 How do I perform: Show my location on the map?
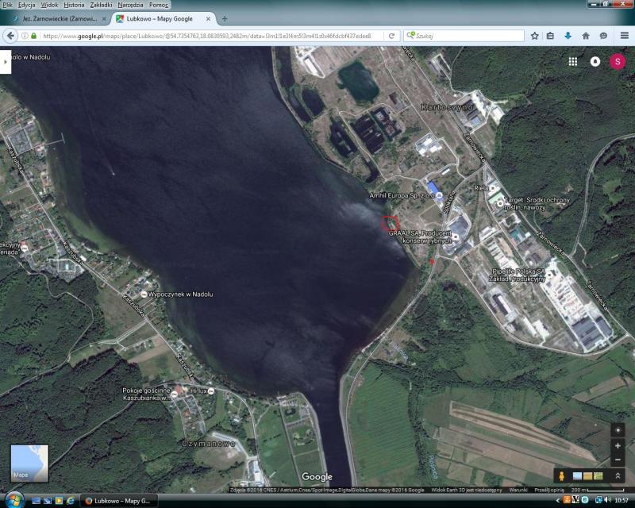coord(618,429)
